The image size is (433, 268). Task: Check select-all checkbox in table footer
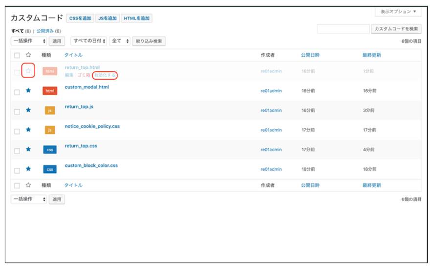tap(17, 186)
